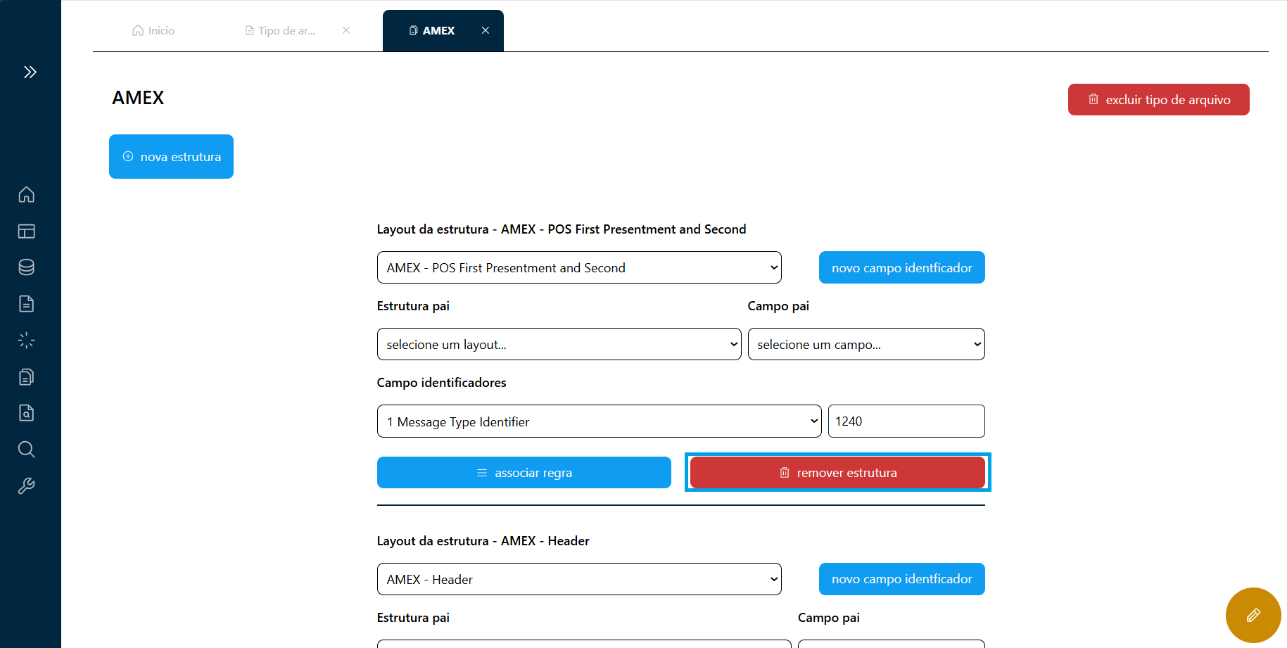Open the wrench settings sidebar icon
This screenshot has width=1287, height=648.
[27, 486]
